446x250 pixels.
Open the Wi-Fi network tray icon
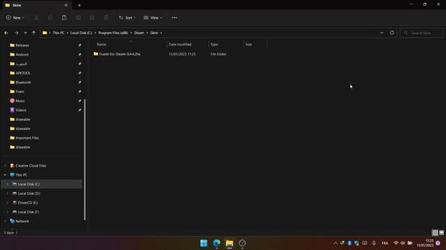pos(396,243)
